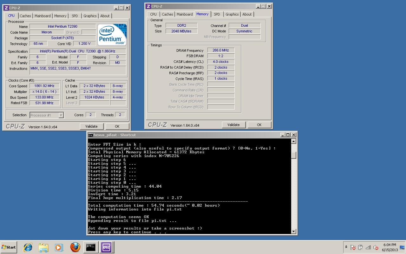Click CPU-Z icon in left window title bar

pyautogui.click(x=6, y=8)
